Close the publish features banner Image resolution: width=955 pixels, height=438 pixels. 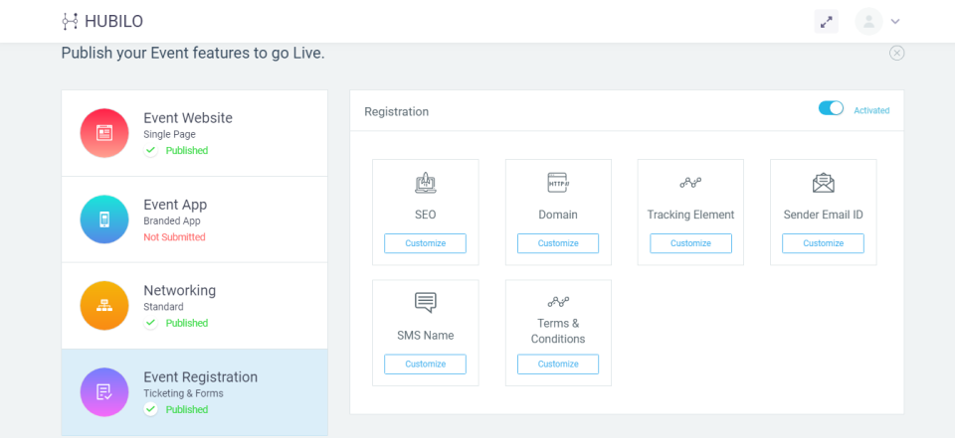[x=897, y=53]
